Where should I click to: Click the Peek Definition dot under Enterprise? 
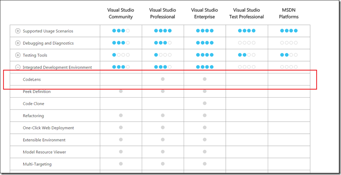point(205,91)
